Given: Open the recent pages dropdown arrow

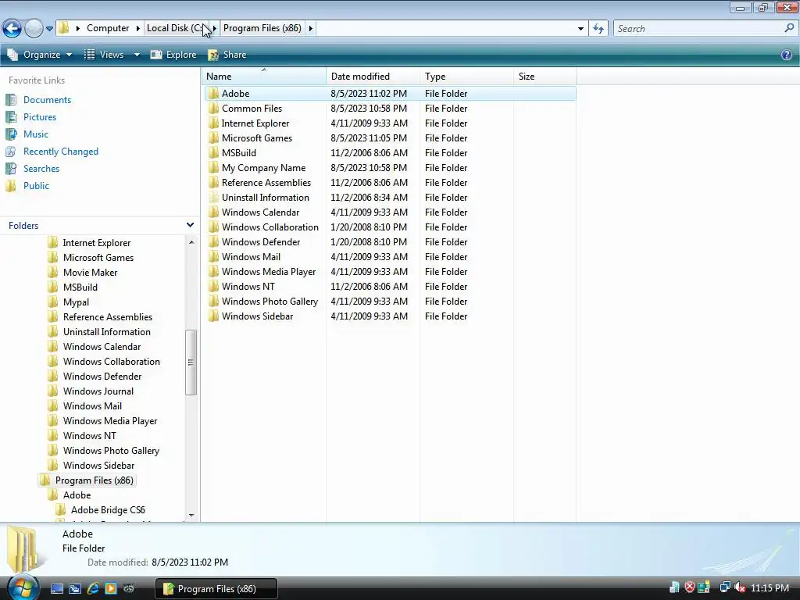Looking at the screenshot, I should point(49,29).
